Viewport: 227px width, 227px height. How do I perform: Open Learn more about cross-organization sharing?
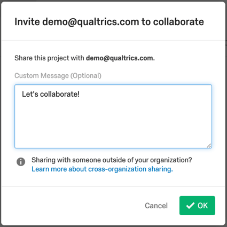[102, 169]
